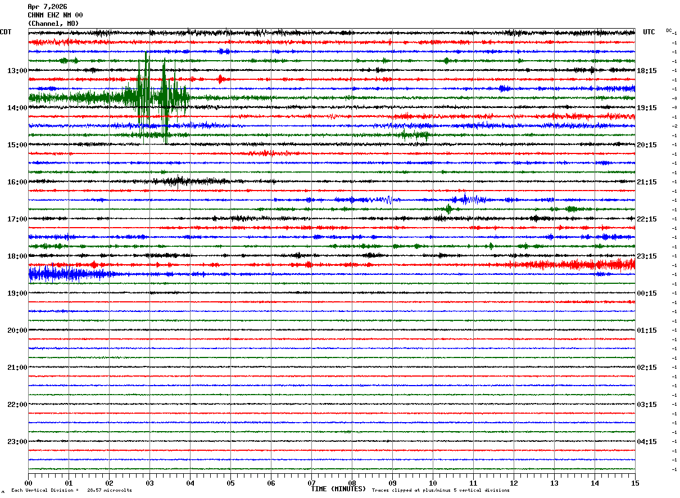Click the 23:15 UTC time label

point(647,256)
